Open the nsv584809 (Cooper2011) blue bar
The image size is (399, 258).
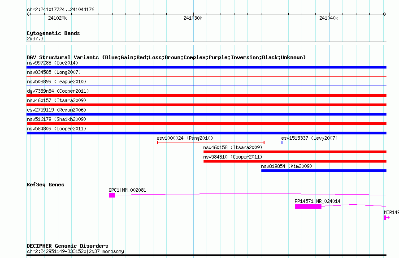tap(206, 133)
